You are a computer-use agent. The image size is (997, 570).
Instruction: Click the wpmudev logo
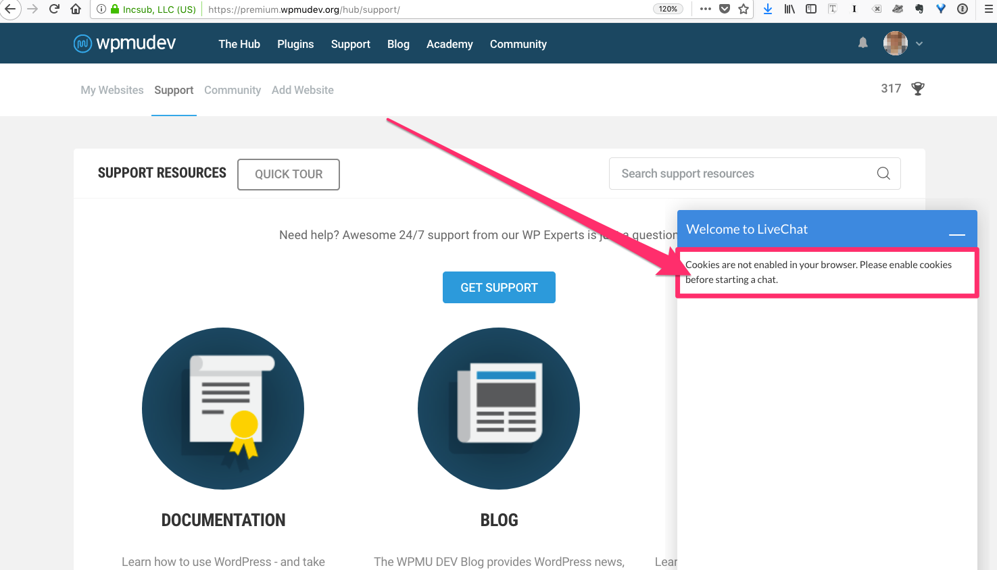pyautogui.click(x=124, y=43)
